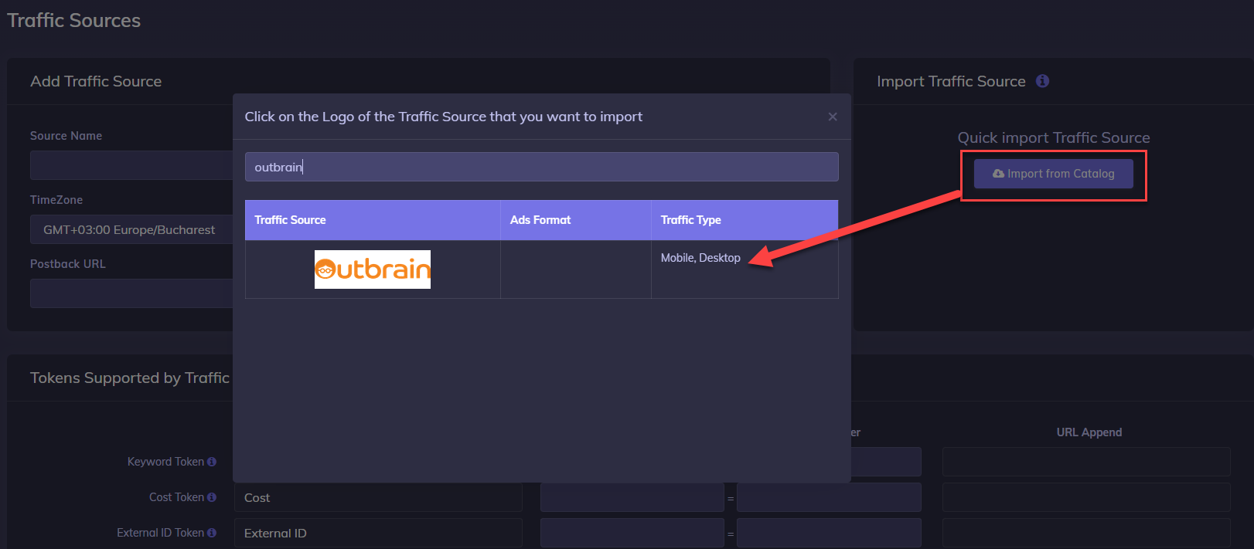Click the URL Append column heading
Viewport: 1254px width, 549px height.
pyautogui.click(x=1089, y=432)
